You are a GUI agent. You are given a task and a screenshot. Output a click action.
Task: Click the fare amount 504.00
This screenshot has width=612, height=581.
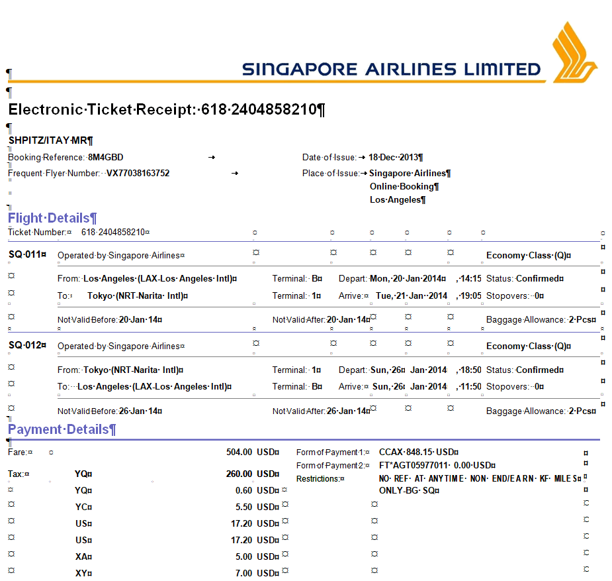pos(239,452)
